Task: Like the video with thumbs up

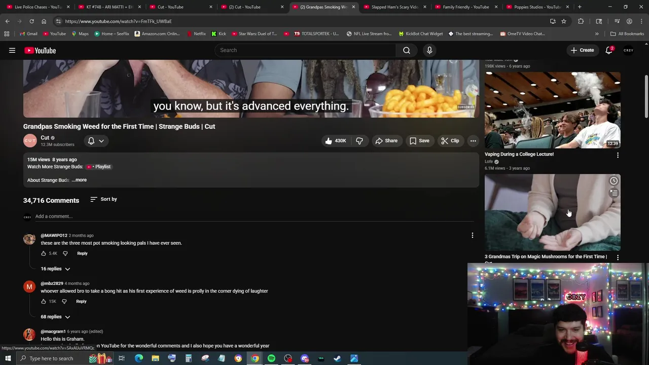Action: point(336,141)
